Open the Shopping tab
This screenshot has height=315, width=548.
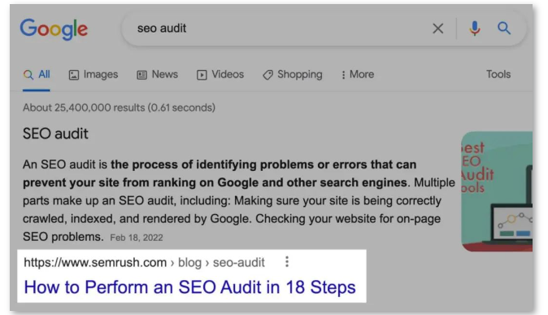[x=293, y=75]
